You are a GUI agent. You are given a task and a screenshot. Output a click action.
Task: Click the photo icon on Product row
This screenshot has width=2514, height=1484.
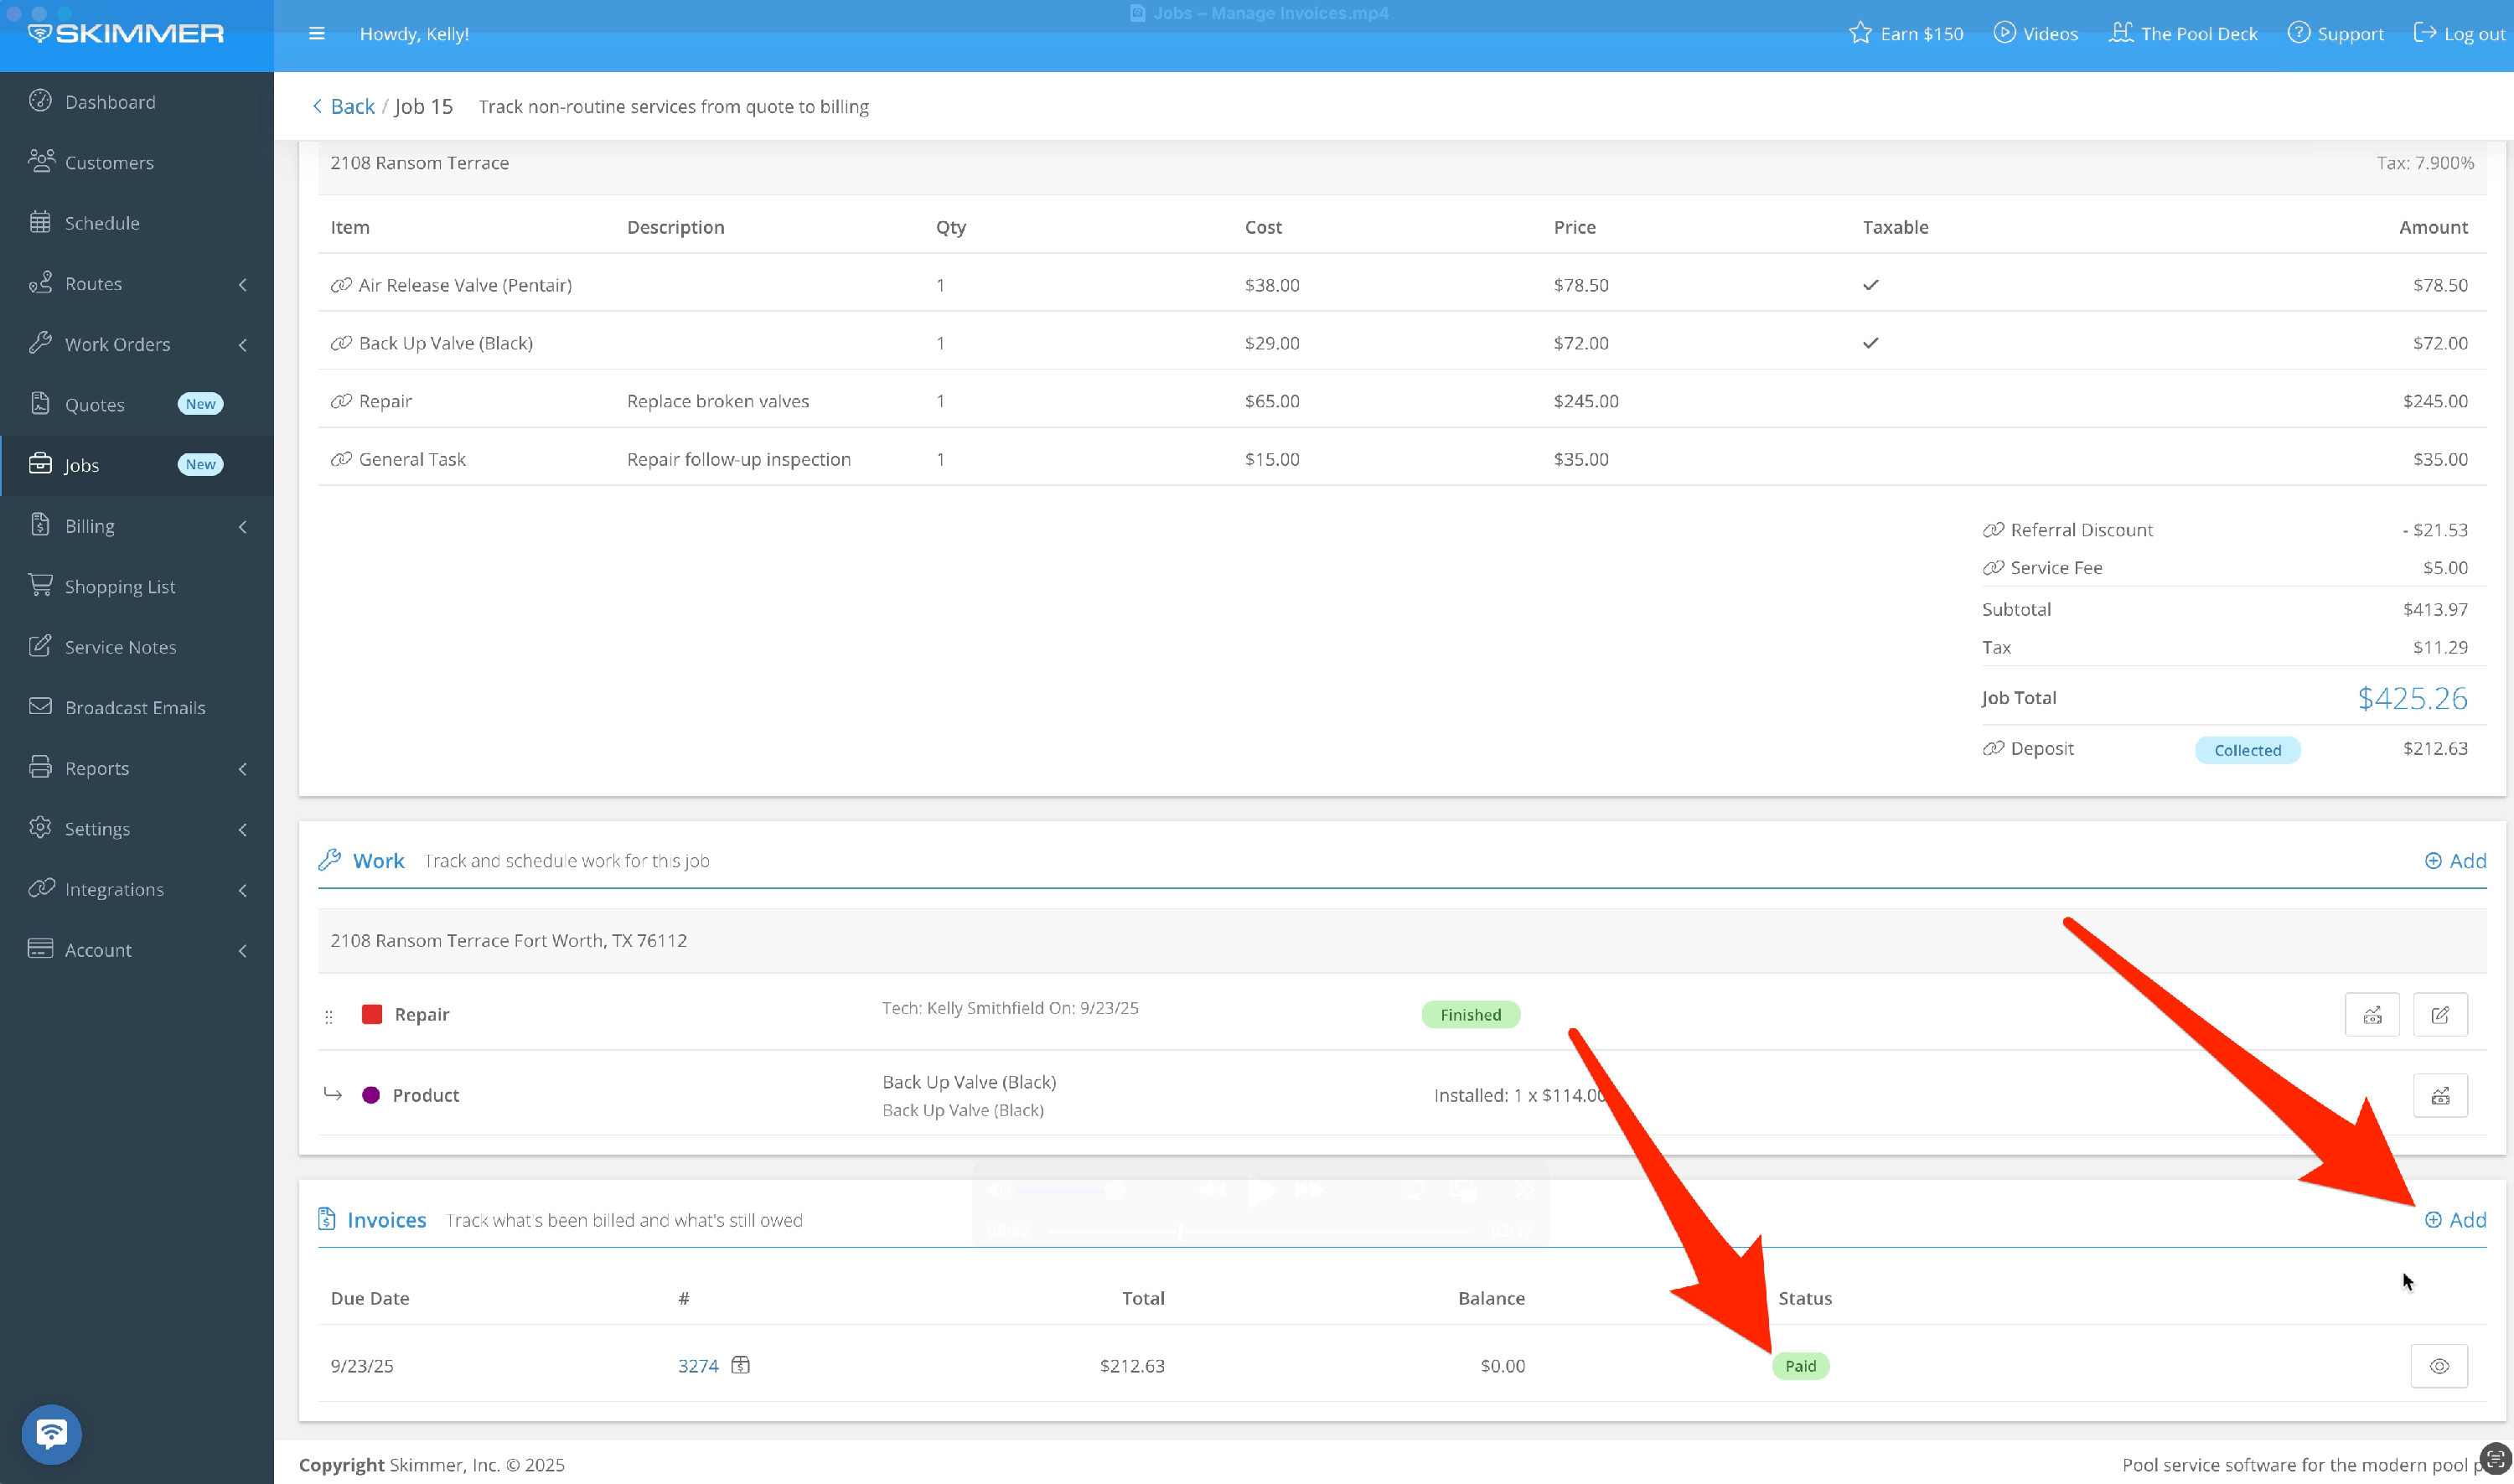point(2439,1096)
